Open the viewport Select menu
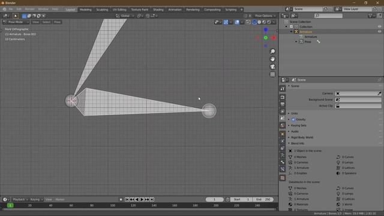Screen dimensions: 384x216 tap(46, 22)
